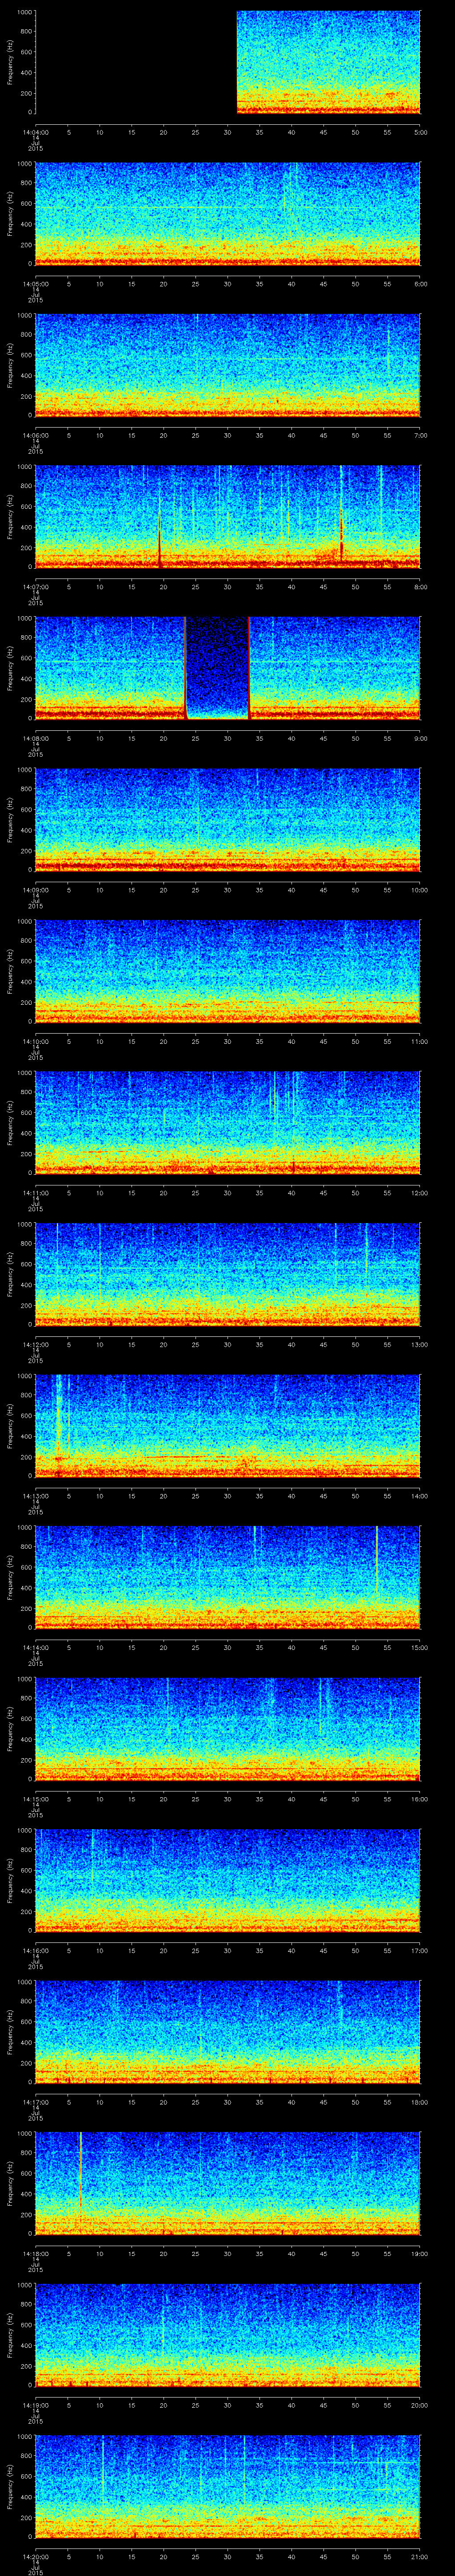The width and height of the screenshot is (455, 2576).
Task: Click the 14:19:00 start time label
Action: click(x=35, y=2405)
